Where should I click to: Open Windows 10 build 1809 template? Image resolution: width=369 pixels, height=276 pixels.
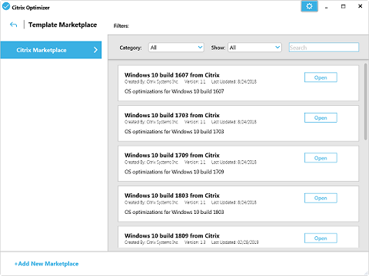click(x=321, y=238)
